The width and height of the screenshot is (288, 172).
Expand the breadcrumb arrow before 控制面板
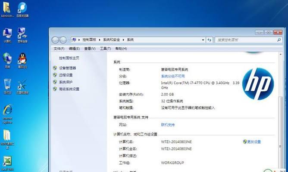[79, 40]
